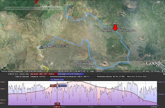Click the 2.5 km distance axis label
Screen dimensions: 165x108
point(36,107)
